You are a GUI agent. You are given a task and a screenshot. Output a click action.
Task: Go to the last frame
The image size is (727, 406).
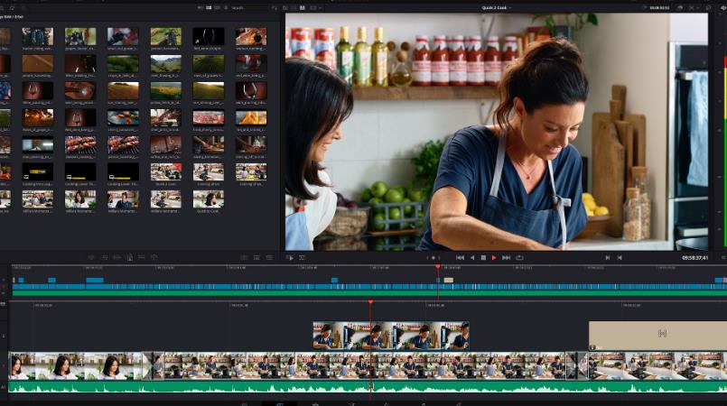coord(507,257)
